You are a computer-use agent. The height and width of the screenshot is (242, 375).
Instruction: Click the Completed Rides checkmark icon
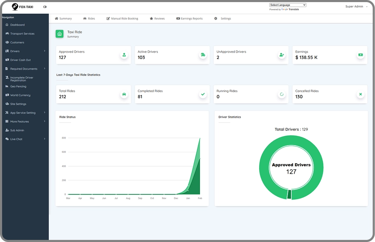click(203, 94)
